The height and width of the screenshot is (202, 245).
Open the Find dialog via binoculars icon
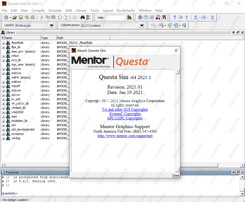82,17
